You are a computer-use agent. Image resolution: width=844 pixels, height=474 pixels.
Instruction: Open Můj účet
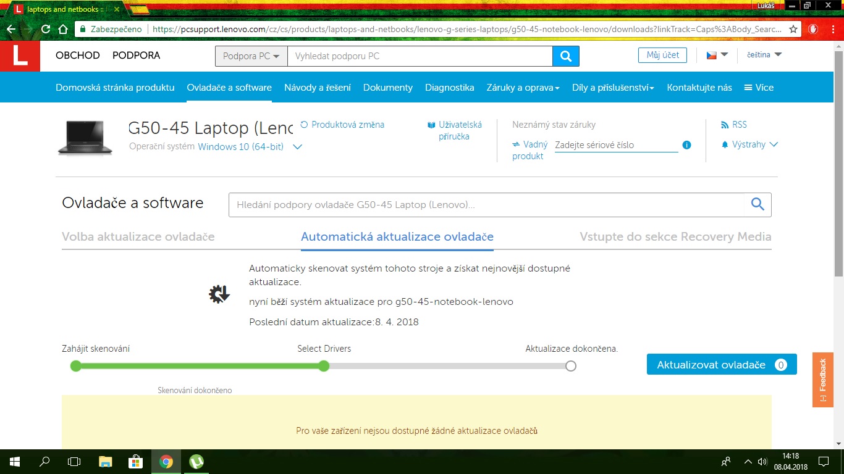pyautogui.click(x=663, y=55)
